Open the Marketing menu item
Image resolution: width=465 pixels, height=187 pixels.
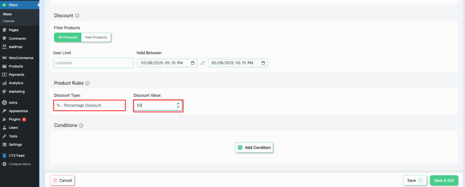tap(17, 92)
